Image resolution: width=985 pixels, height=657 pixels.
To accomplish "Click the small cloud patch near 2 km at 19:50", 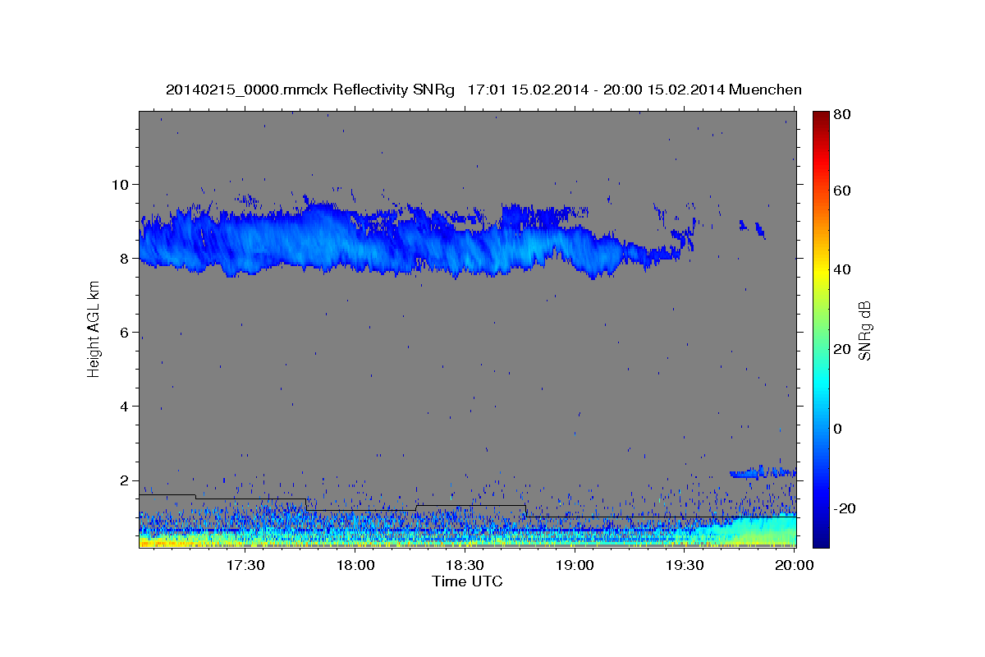I will click(763, 472).
